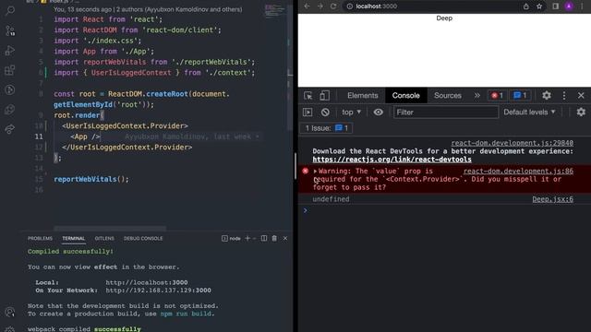Place cursor on '<App />' code line
591x332 pixels.
[85, 136]
